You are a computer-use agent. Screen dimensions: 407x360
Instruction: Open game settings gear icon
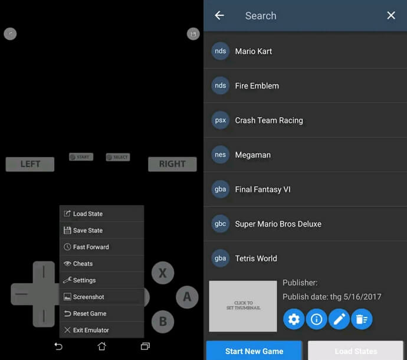[x=294, y=319]
